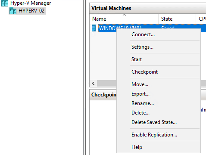The height and width of the screenshot is (155, 206).
Task: Sort by the Name column header
Action: tap(124, 19)
